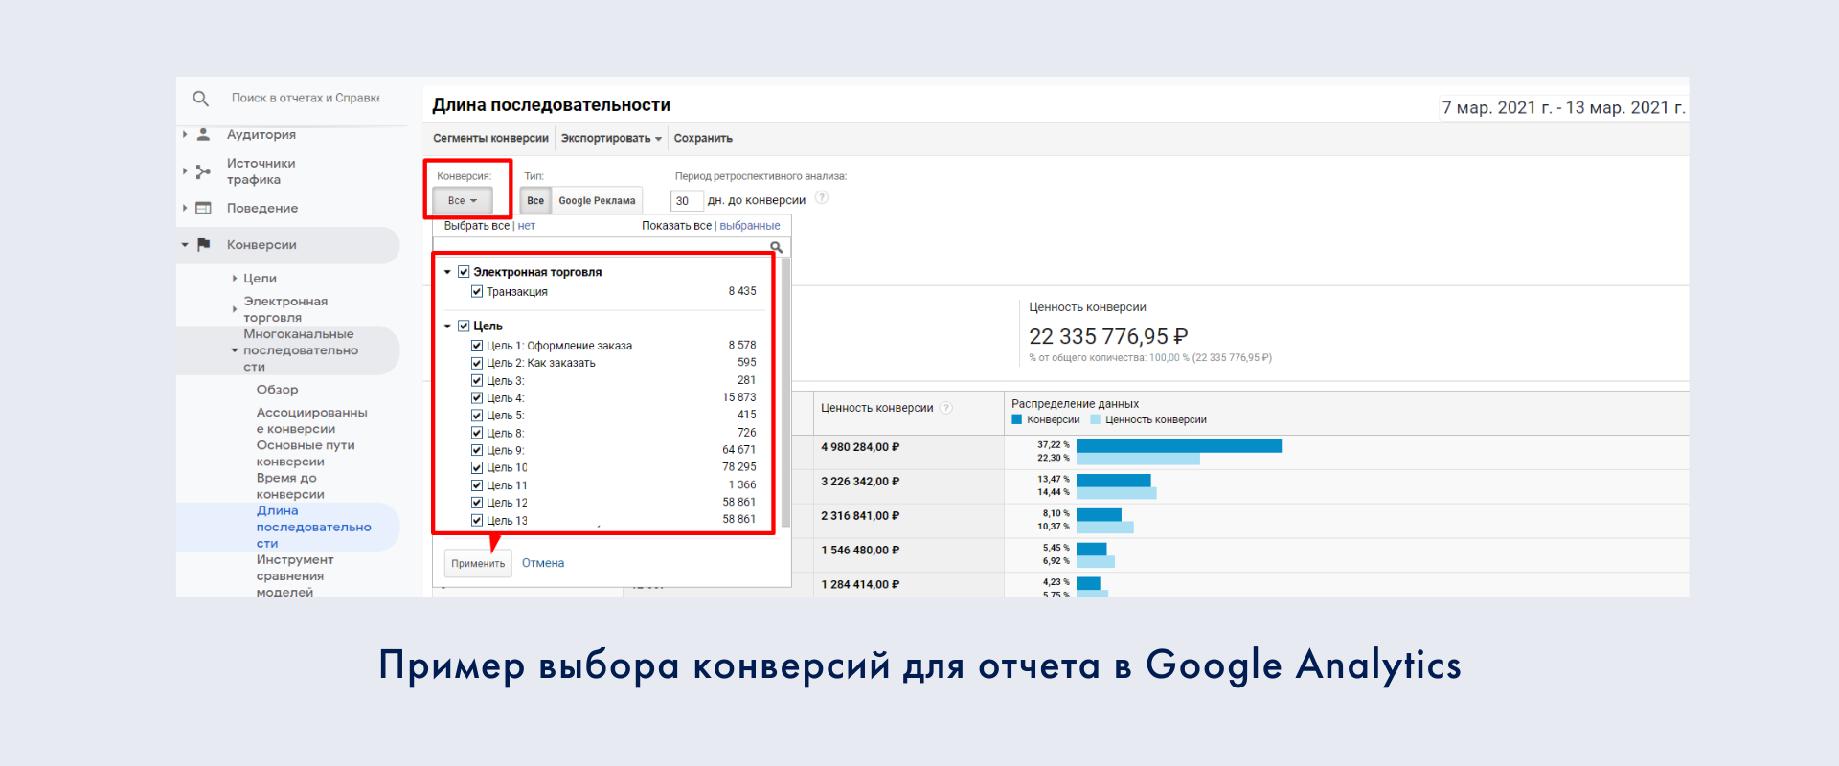Image resolution: width=1839 pixels, height=766 pixels.
Task: Click the Источники трафика branching icon
Action: coord(203,172)
